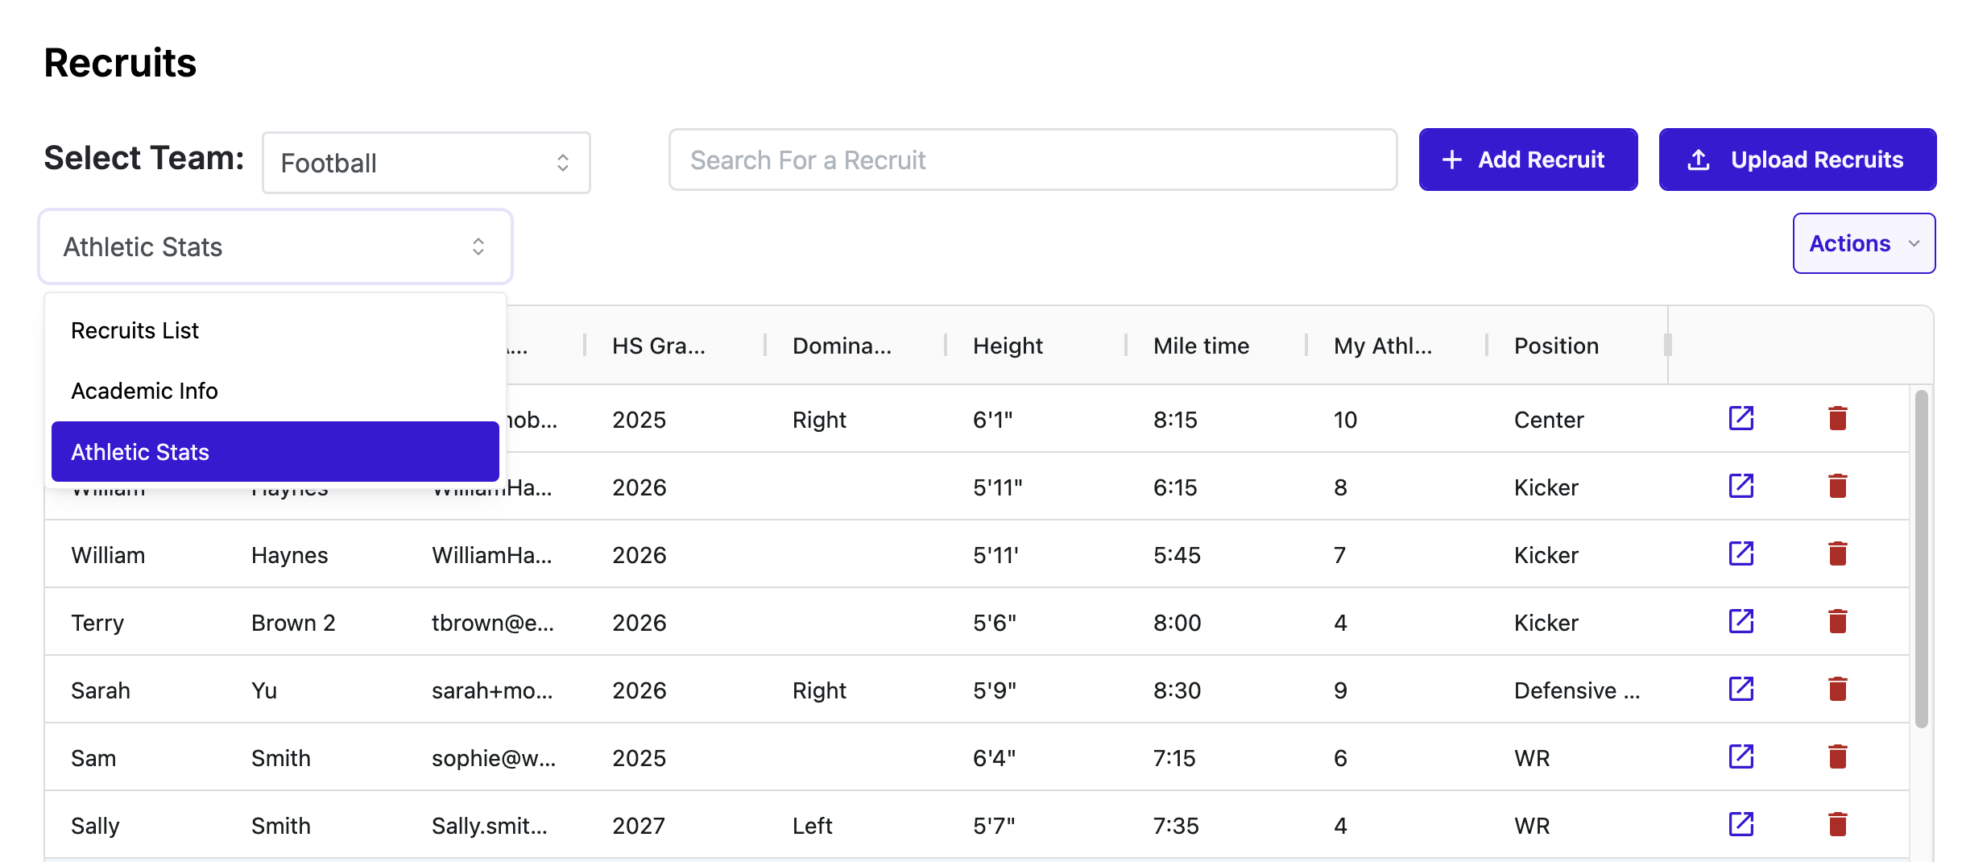Open the Football team dropdown

tap(426, 163)
